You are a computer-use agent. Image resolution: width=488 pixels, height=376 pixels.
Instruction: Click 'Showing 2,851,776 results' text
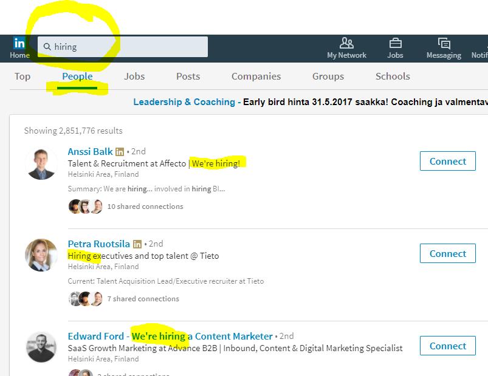pyautogui.click(x=73, y=131)
